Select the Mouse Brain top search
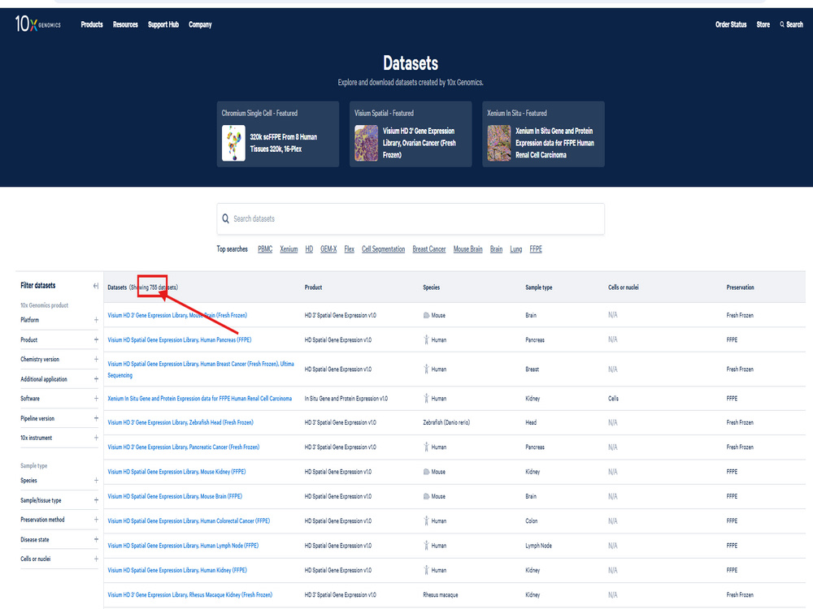The width and height of the screenshot is (813, 609). point(467,249)
